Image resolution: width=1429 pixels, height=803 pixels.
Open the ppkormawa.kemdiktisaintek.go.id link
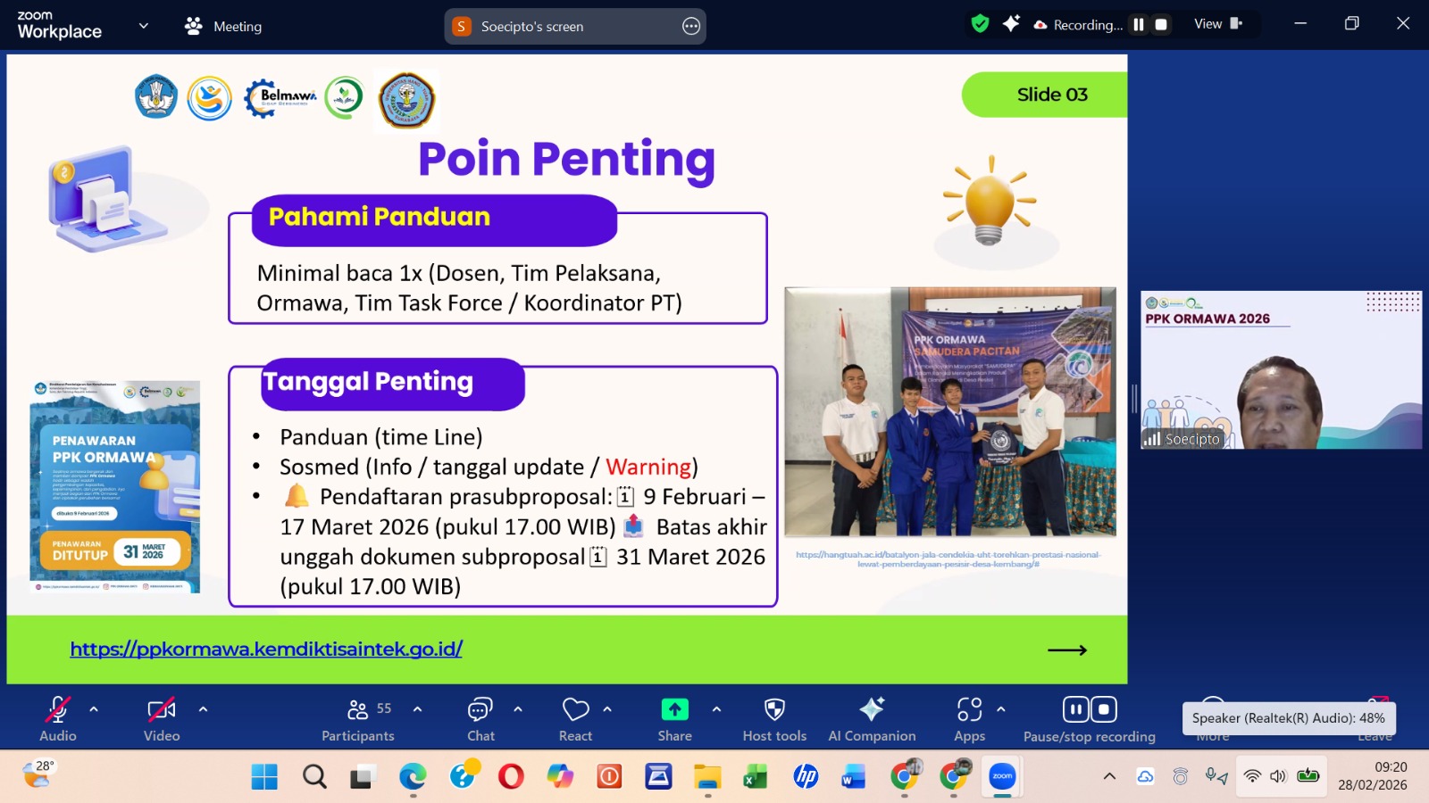(x=266, y=650)
